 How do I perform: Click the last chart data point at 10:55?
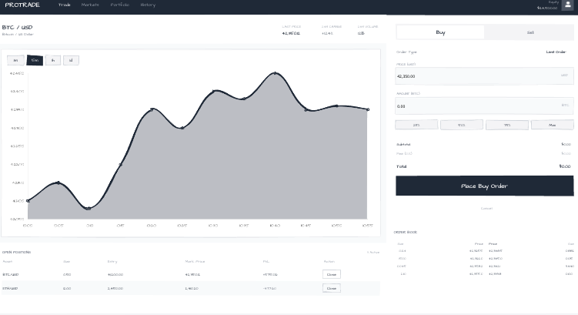(368, 109)
